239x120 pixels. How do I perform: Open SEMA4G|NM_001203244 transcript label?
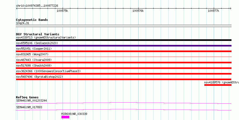(x=31, y=100)
